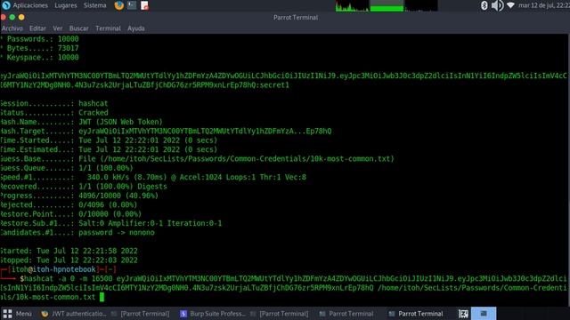Launch Firefox from the top panel
This screenshot has width=570, height=320.
point(118,5)
